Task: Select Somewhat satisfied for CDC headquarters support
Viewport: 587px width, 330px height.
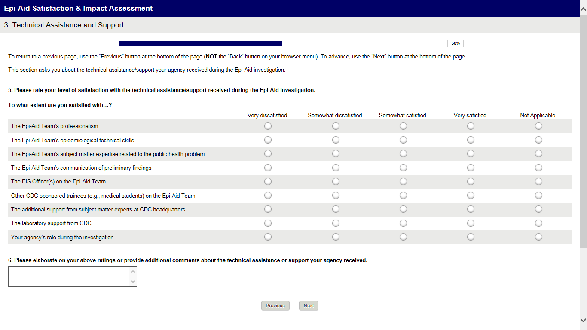Action: tap(403, 209)
